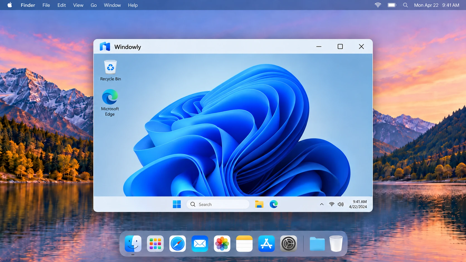
Task: Open the View menu
Action: 78,5
